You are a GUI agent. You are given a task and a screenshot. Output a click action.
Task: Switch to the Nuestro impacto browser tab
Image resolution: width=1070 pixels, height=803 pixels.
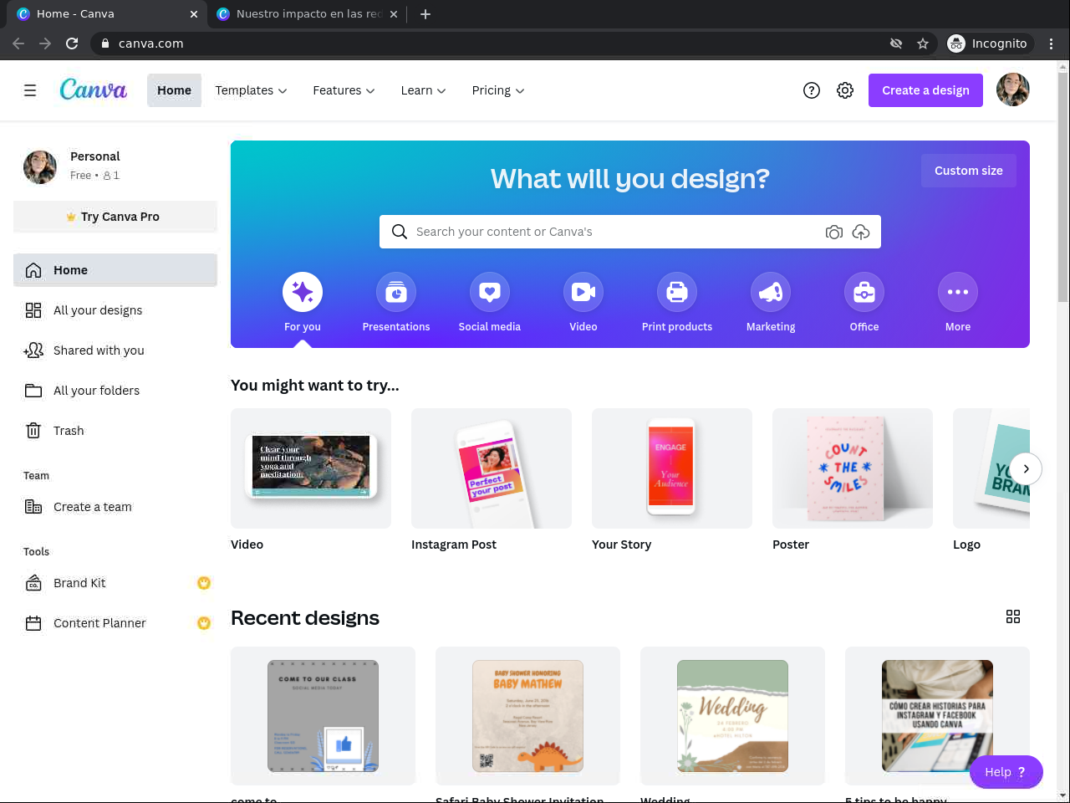click(x=307, y=14)
